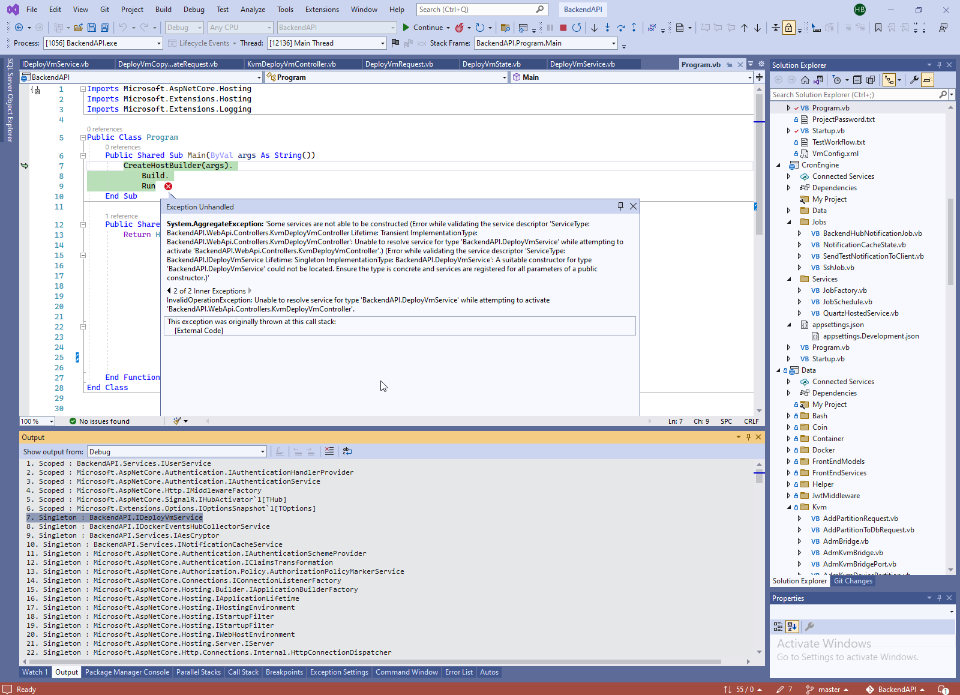
Task: Click the red exception error icon in editor
Action: (x=169, y=186)
